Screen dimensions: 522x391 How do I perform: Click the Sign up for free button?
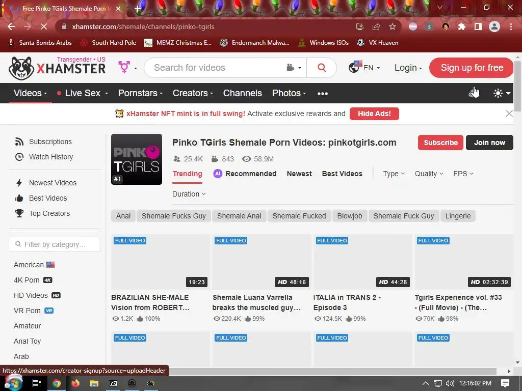(x=472, y=68)
